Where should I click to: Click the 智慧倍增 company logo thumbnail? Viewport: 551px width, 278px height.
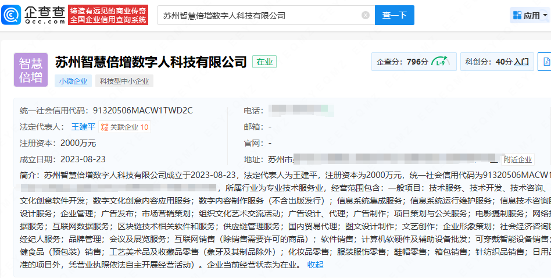[31, 70]
